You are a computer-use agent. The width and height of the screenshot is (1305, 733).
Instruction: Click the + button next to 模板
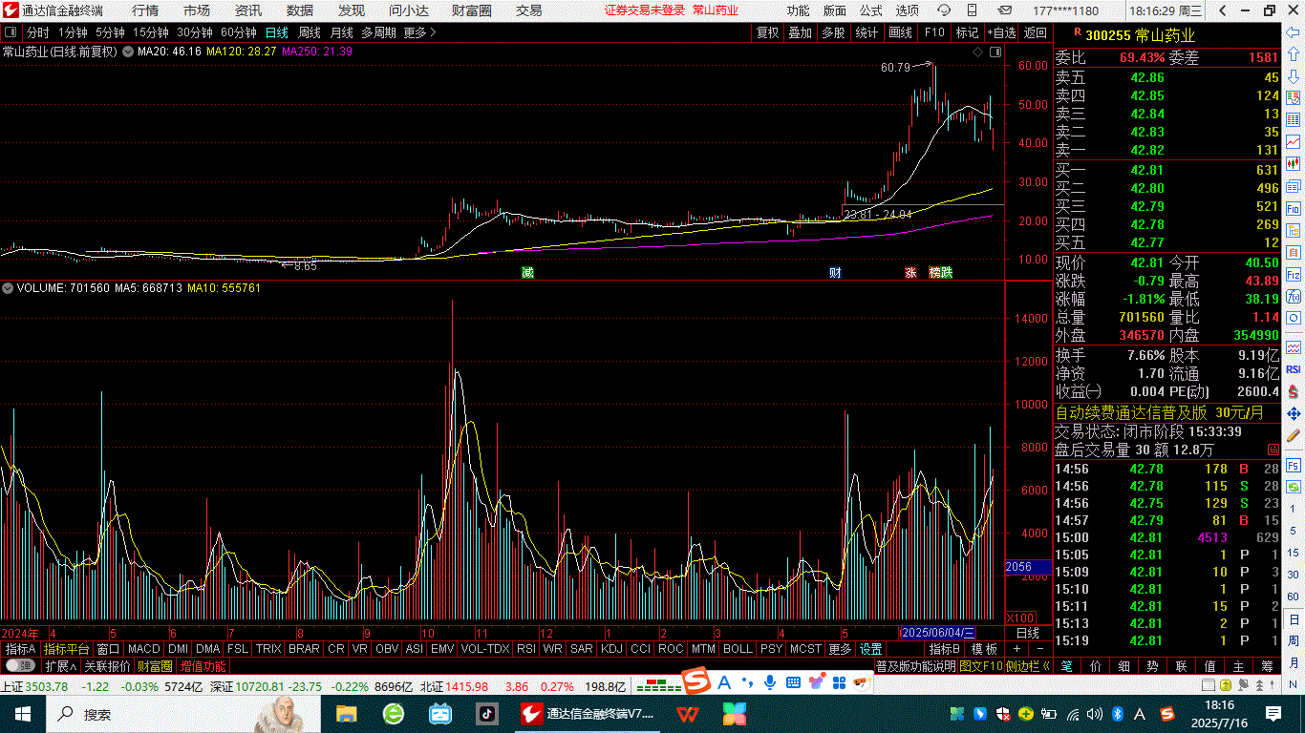click(x=1016, y=649)
